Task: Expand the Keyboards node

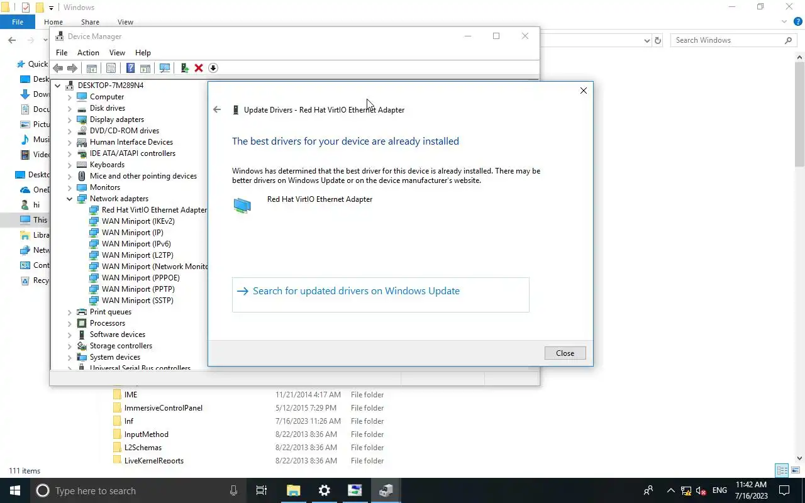Action: point(70,165)
